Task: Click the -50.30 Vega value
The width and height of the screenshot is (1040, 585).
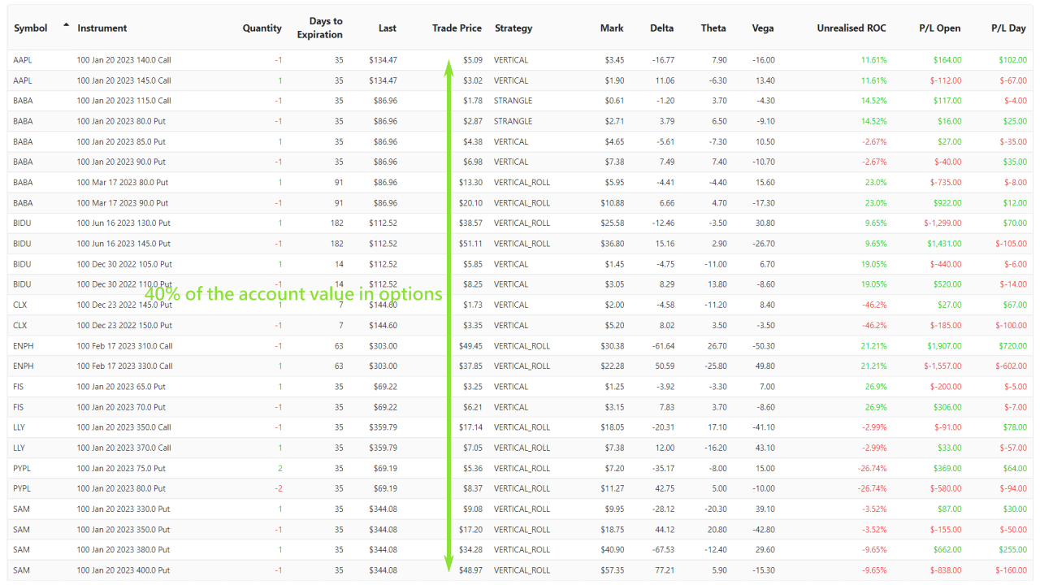Action: point(764,346)
